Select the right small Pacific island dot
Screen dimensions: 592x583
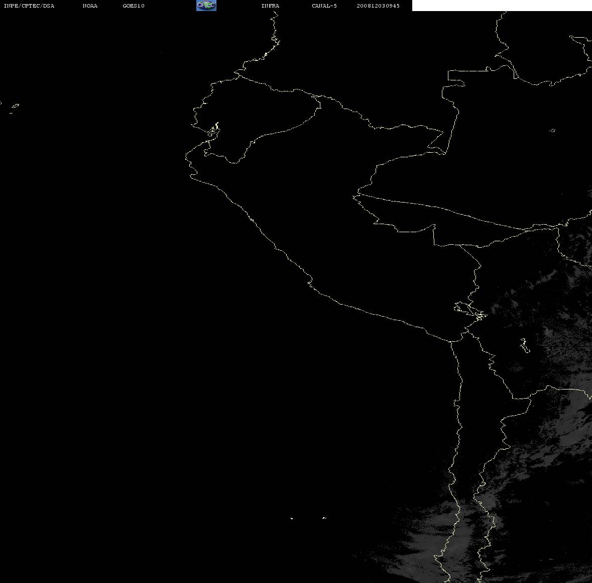click(x=324, y=518)
